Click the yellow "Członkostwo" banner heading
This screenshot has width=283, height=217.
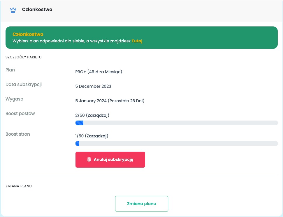28,35
